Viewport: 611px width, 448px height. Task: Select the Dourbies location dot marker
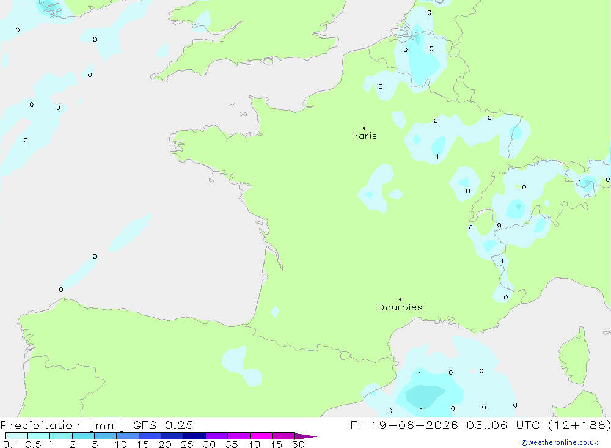pyautogui.click(x=400, y=299)
